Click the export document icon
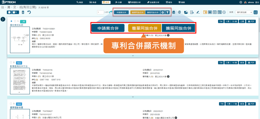This screenshot has width=260, height=119. tap(192, 12)
